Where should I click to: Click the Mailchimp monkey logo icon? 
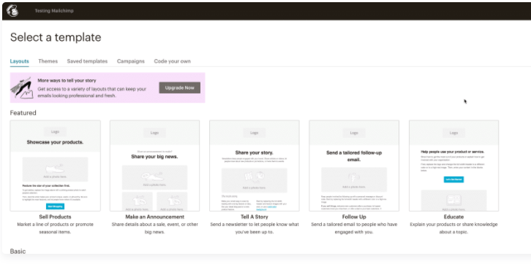pos(12,11)
